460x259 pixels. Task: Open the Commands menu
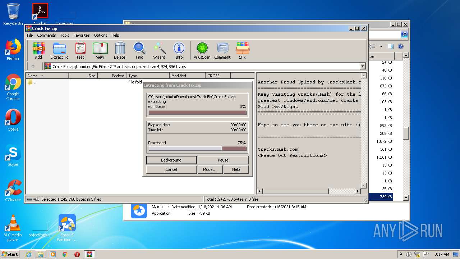tap(46, 35)
